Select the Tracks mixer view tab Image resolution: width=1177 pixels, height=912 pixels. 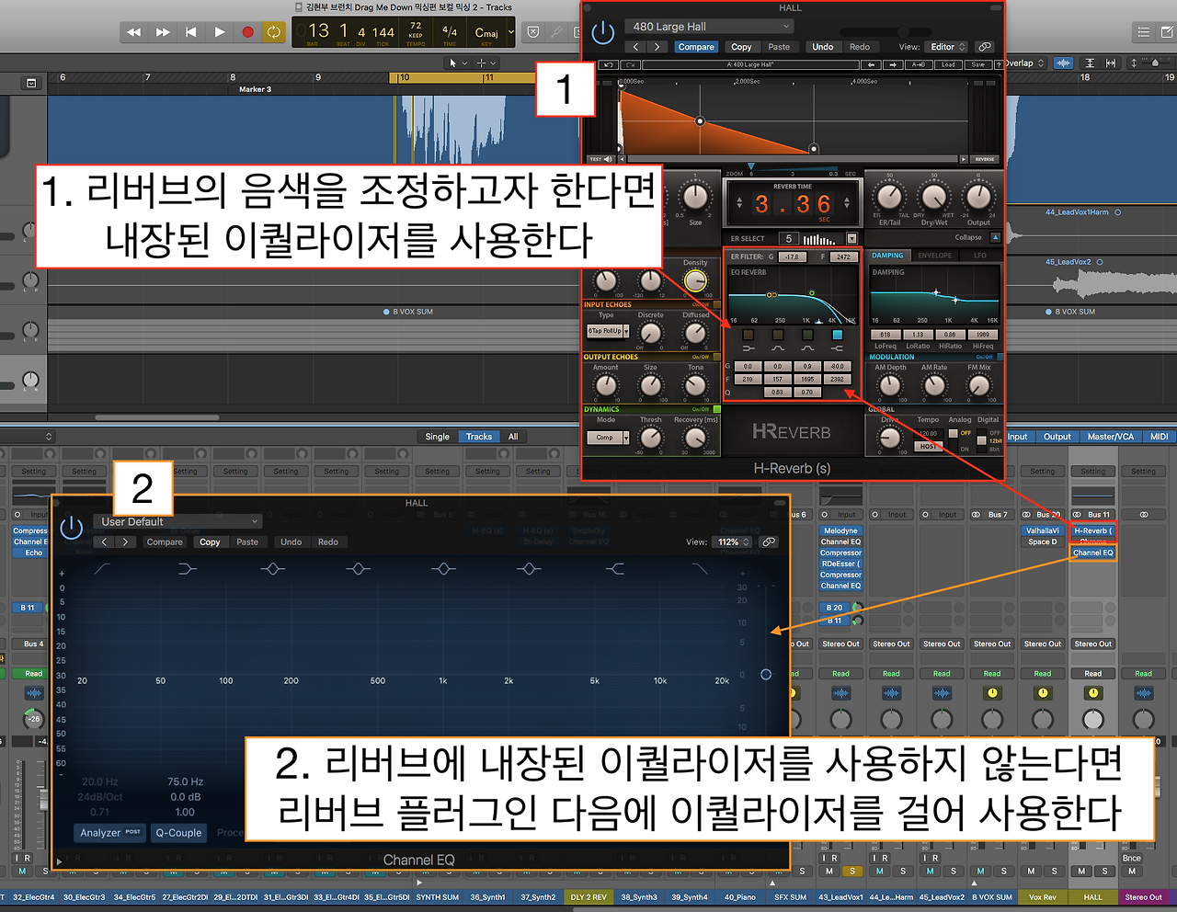click(x=479, y=437)
